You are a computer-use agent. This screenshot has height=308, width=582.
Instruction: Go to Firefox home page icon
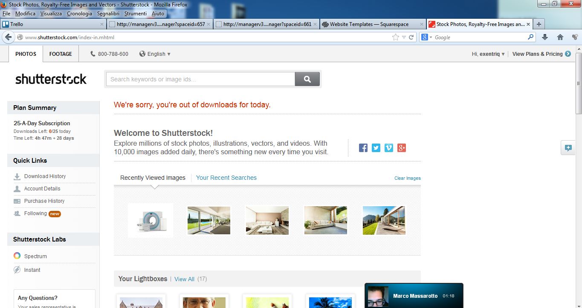pos(560,37)
